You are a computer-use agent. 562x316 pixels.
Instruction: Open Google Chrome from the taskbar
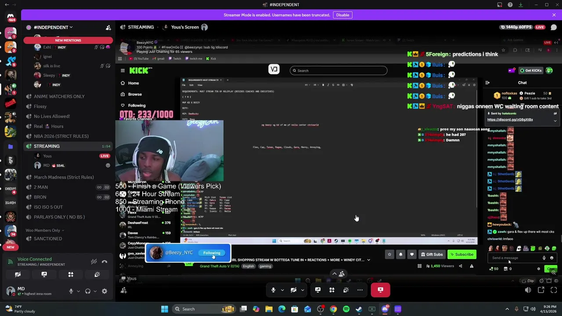point(333,309)
